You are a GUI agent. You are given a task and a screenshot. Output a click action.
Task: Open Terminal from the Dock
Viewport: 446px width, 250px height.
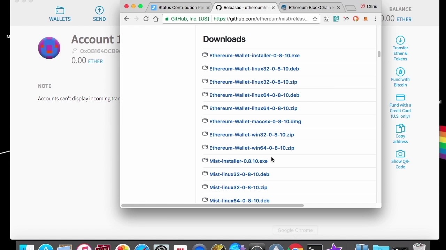[314, 247]
